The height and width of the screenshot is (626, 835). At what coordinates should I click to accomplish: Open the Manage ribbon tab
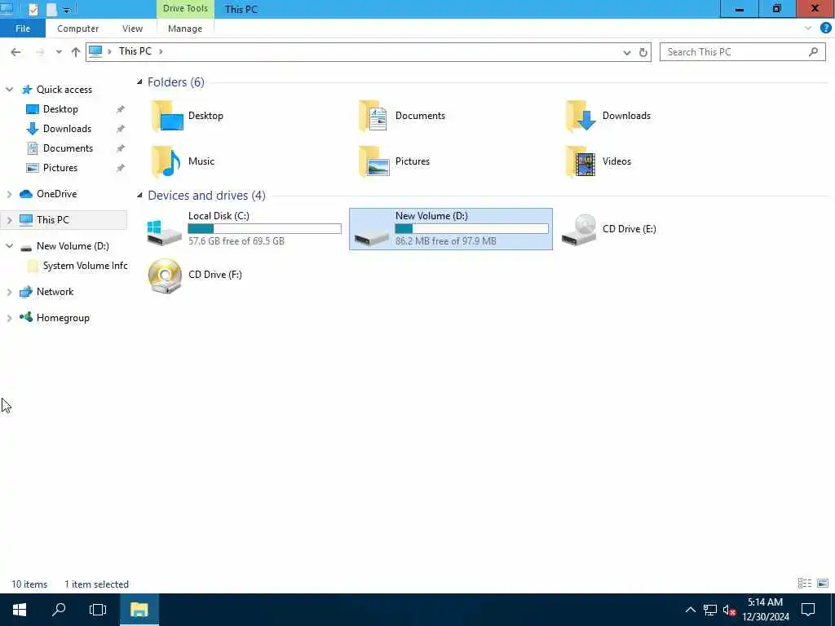coord(185,29)
